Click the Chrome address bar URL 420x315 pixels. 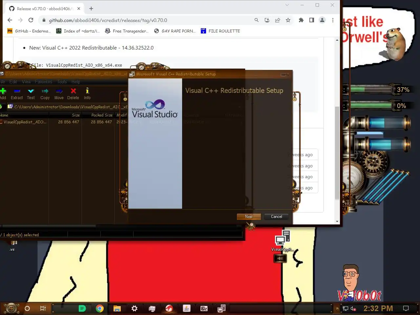click(108, 20)
